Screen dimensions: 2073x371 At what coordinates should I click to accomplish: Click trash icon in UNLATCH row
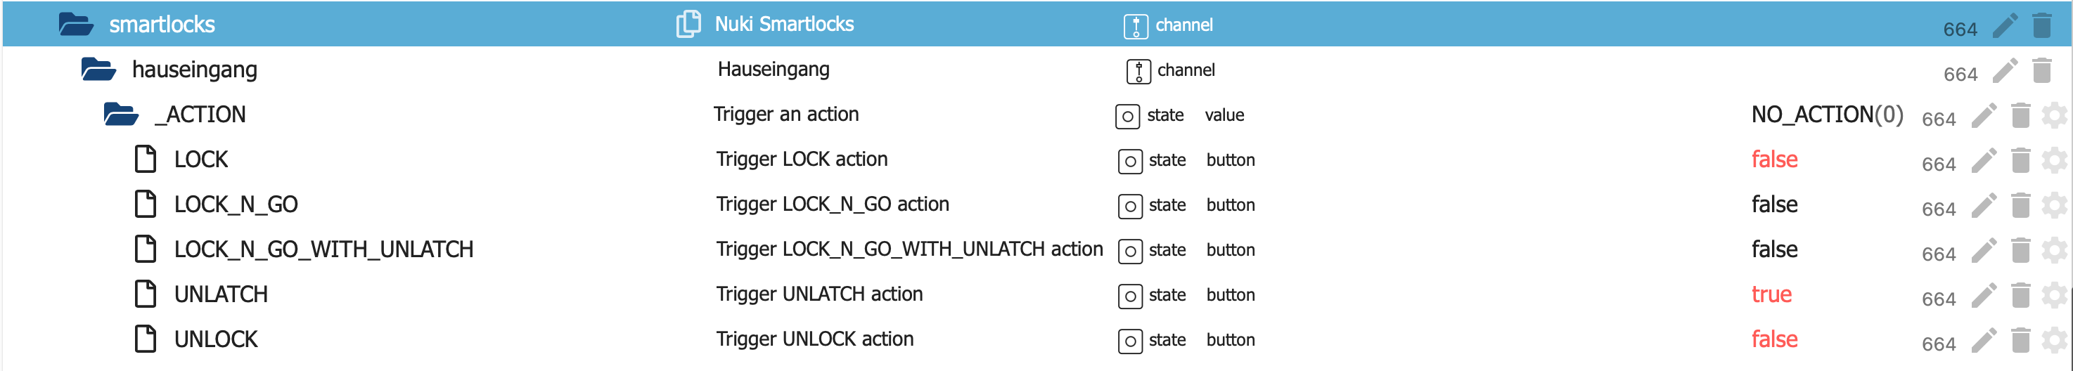coord(2020,296)
